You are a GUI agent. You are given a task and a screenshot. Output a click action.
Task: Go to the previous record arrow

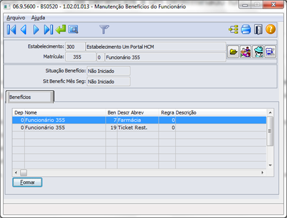coord(24,30)
